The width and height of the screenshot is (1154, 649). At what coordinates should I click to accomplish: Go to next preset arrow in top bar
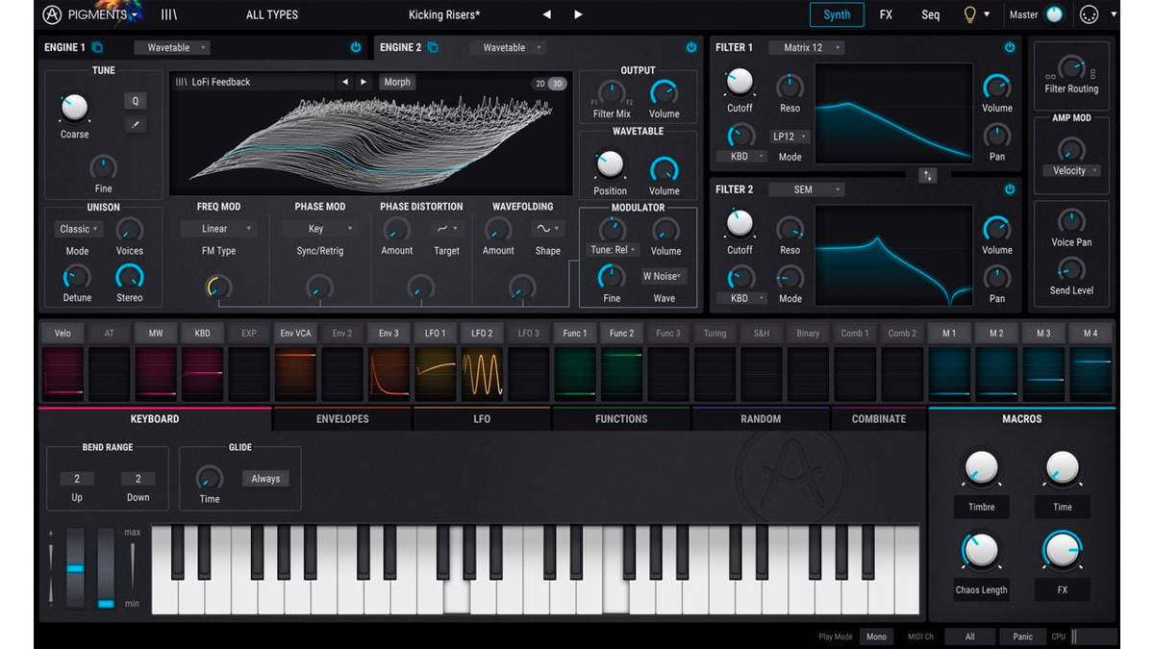[x=578, y=14]
